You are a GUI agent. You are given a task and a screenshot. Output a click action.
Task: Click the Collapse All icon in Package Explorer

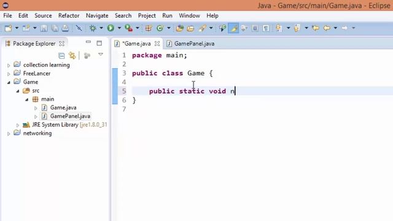click(61, 56)
